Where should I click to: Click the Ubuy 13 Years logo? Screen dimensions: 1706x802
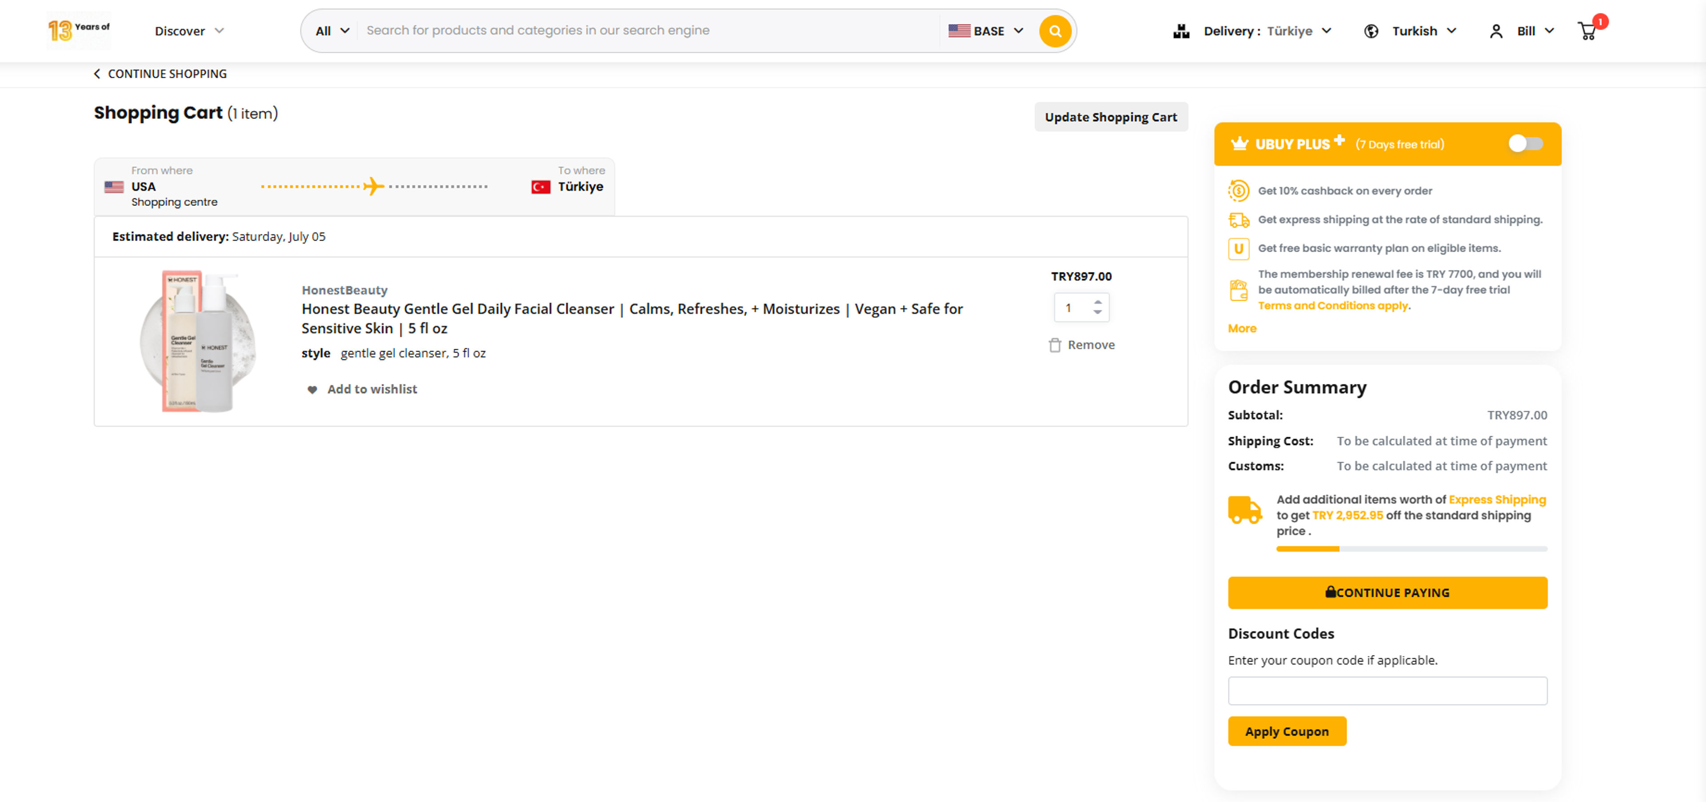pyautogui.click(x=79, y=31)
